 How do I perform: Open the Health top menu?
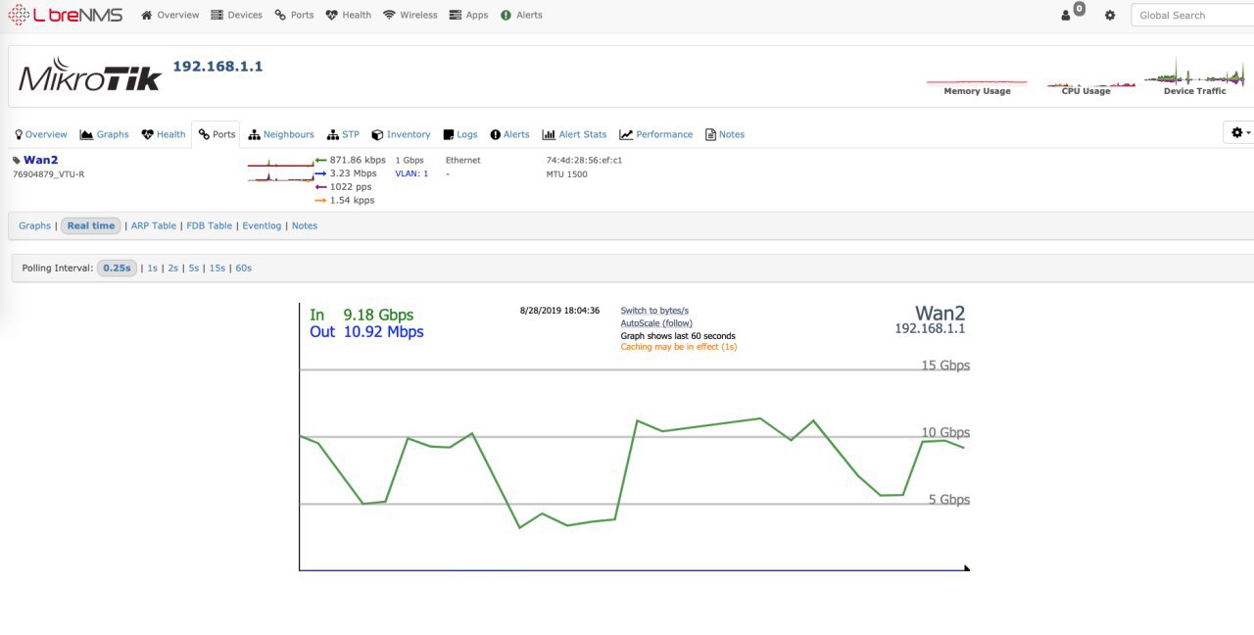[349, 15]
